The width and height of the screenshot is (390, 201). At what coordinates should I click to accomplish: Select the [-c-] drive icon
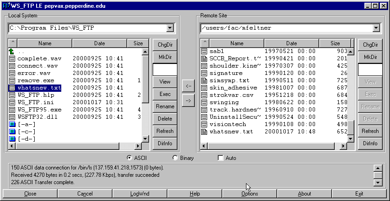click(12, 132)
